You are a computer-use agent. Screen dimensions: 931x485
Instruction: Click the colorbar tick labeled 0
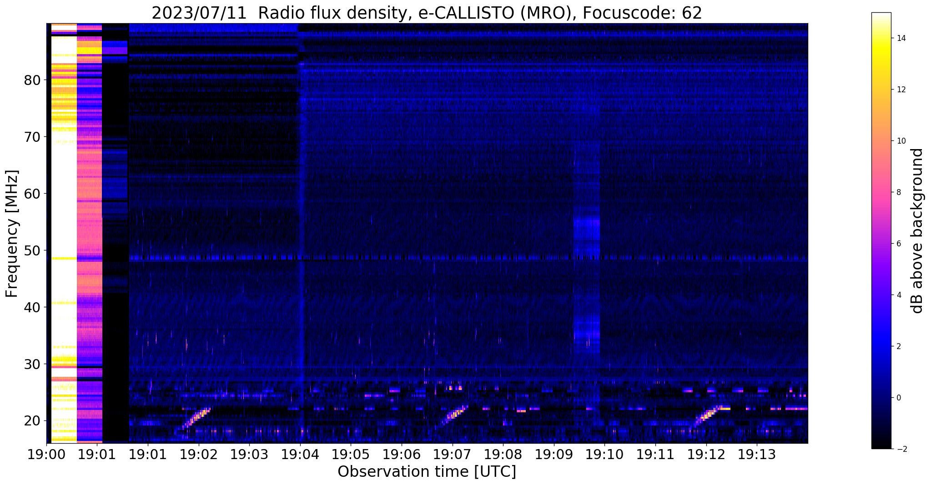click(x=898, y=398)
